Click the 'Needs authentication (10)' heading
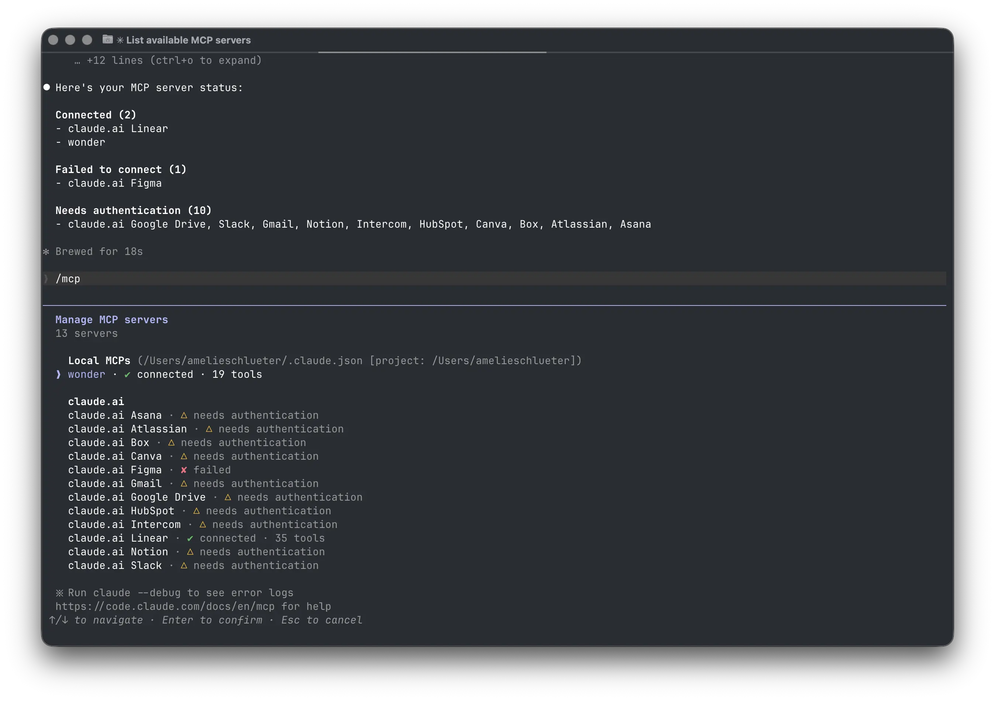Image resolution: width=995 pixels, height=701 pixels. (134, 210)
